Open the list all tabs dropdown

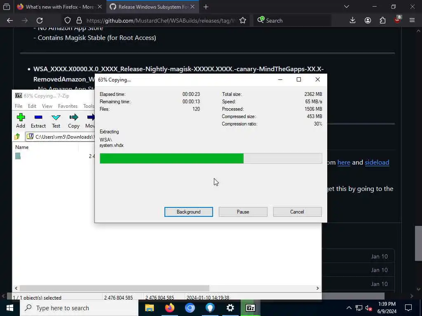pyautogui.click(x=346, y=7)
